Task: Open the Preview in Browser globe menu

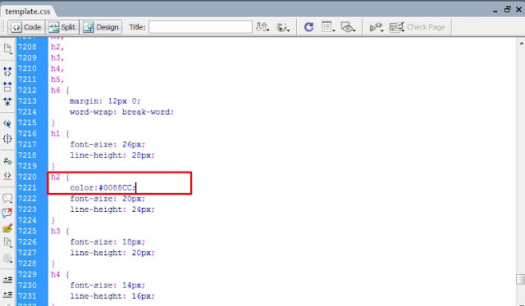Action: (282, 27)
